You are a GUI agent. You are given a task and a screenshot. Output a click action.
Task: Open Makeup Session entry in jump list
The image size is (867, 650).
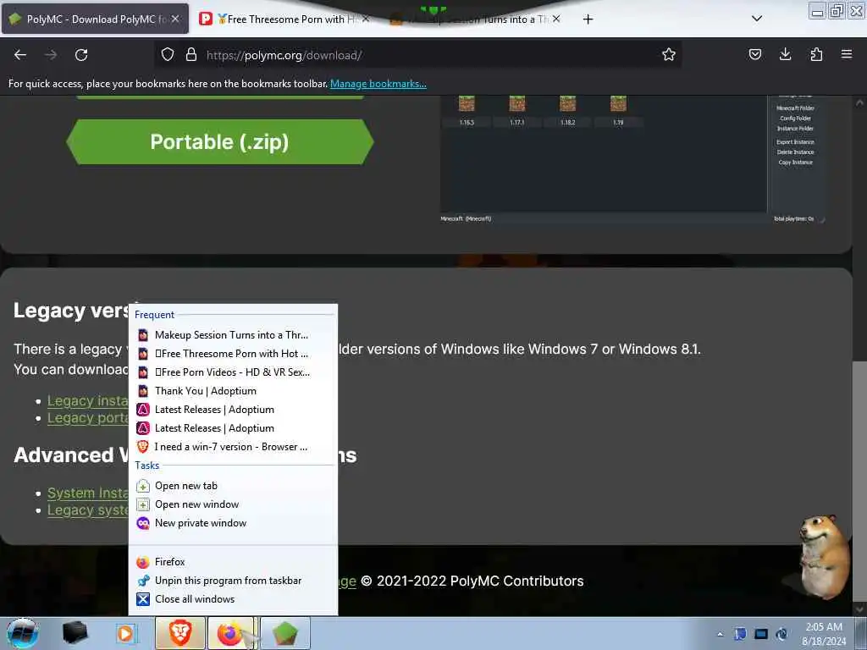tap(233, 335)
